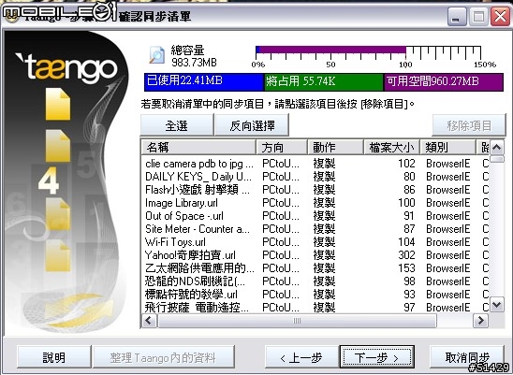Click the list's scroll down arrow

click(x=497, y=305)
